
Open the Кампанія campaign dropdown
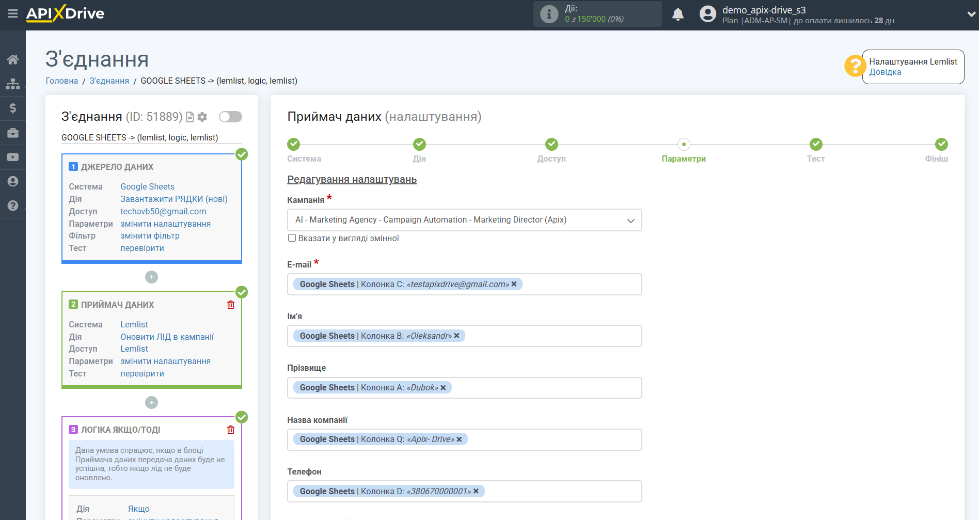pyautogui.click(x=464, y=220)
